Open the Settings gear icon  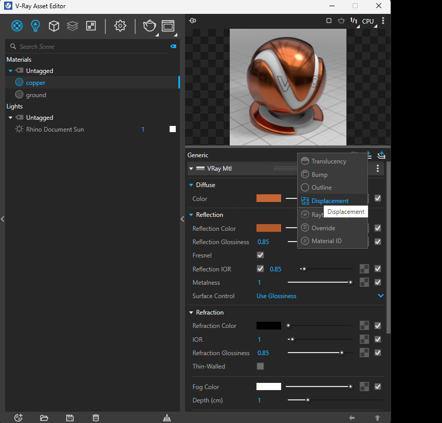point(120,26)
